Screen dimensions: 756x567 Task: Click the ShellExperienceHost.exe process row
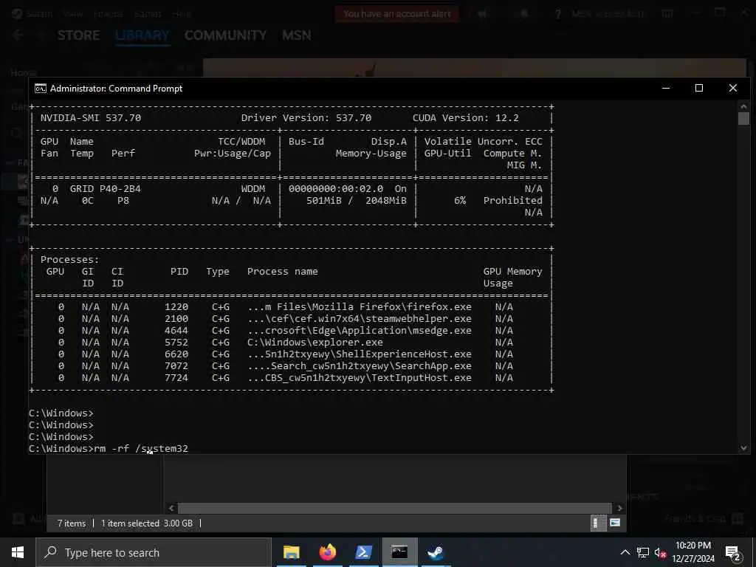(291, 354)
